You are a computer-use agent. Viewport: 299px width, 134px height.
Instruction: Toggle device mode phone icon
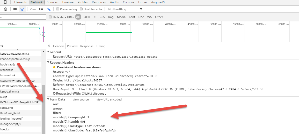coord(5,2)
